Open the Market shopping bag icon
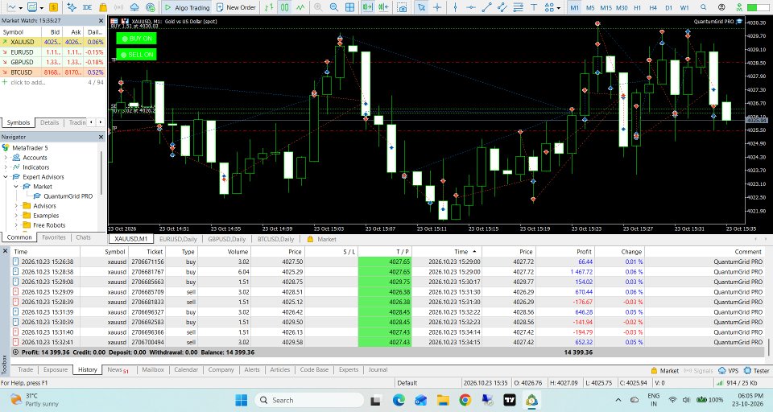773x412 pixels. tap(103, 7)
